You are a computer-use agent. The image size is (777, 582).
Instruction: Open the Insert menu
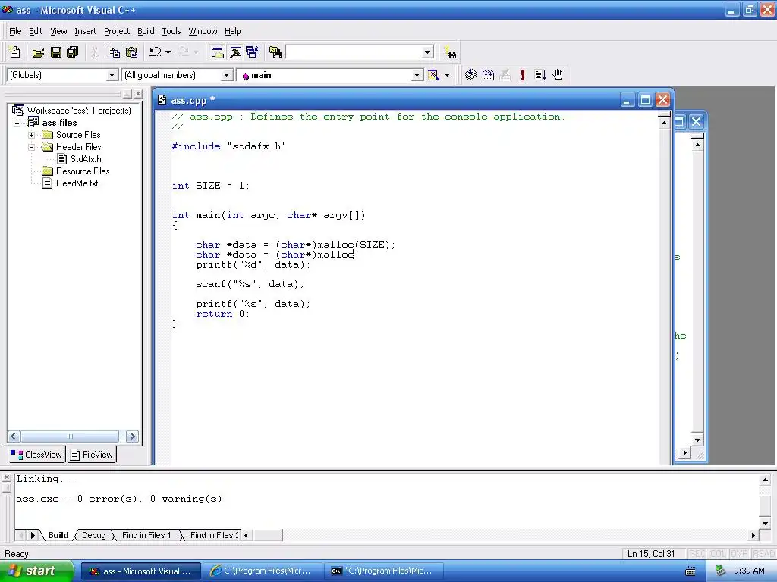85,31
